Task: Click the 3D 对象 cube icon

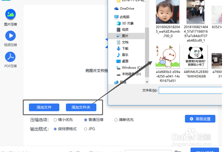Action: point(118,23)
